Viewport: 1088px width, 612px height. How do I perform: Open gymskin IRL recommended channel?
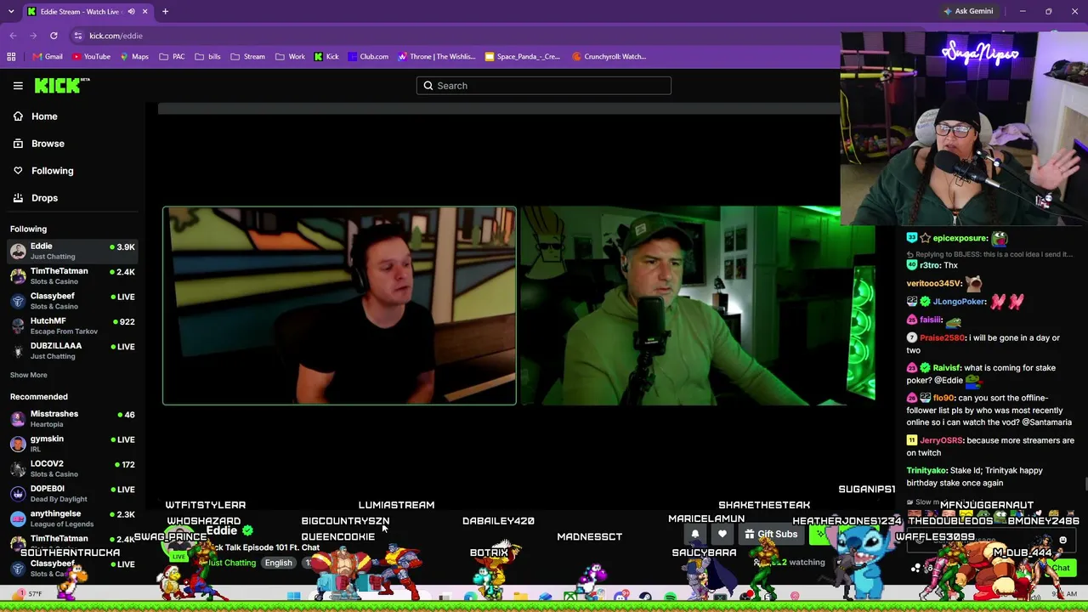click(72, 444)
